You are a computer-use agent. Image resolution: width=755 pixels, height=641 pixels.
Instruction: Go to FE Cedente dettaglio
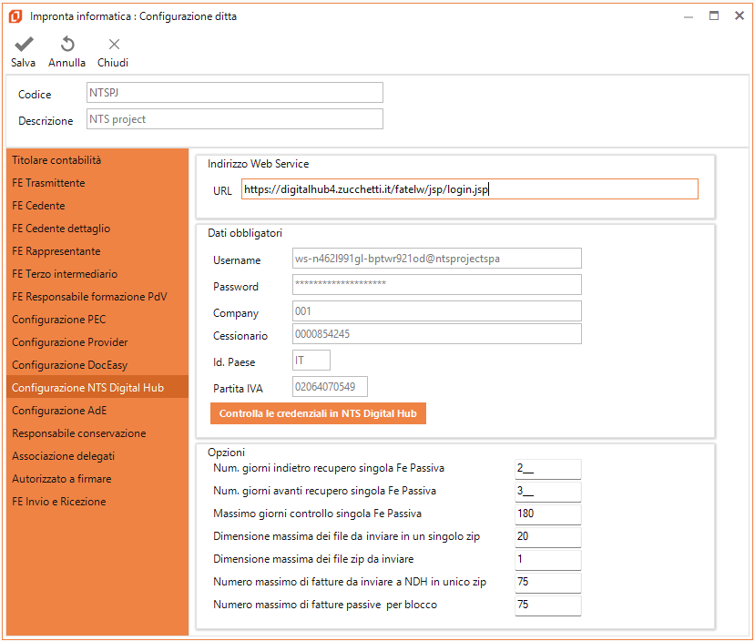click(61, 229)
